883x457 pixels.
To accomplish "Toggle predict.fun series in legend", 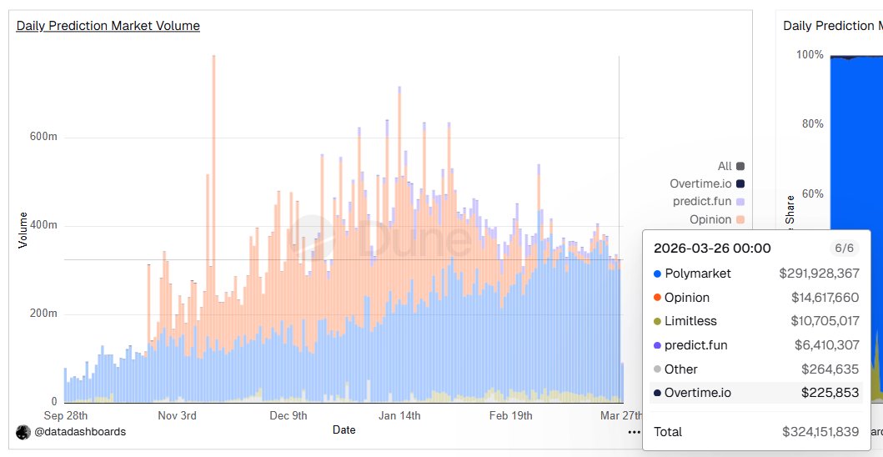I will click(709, 201).
